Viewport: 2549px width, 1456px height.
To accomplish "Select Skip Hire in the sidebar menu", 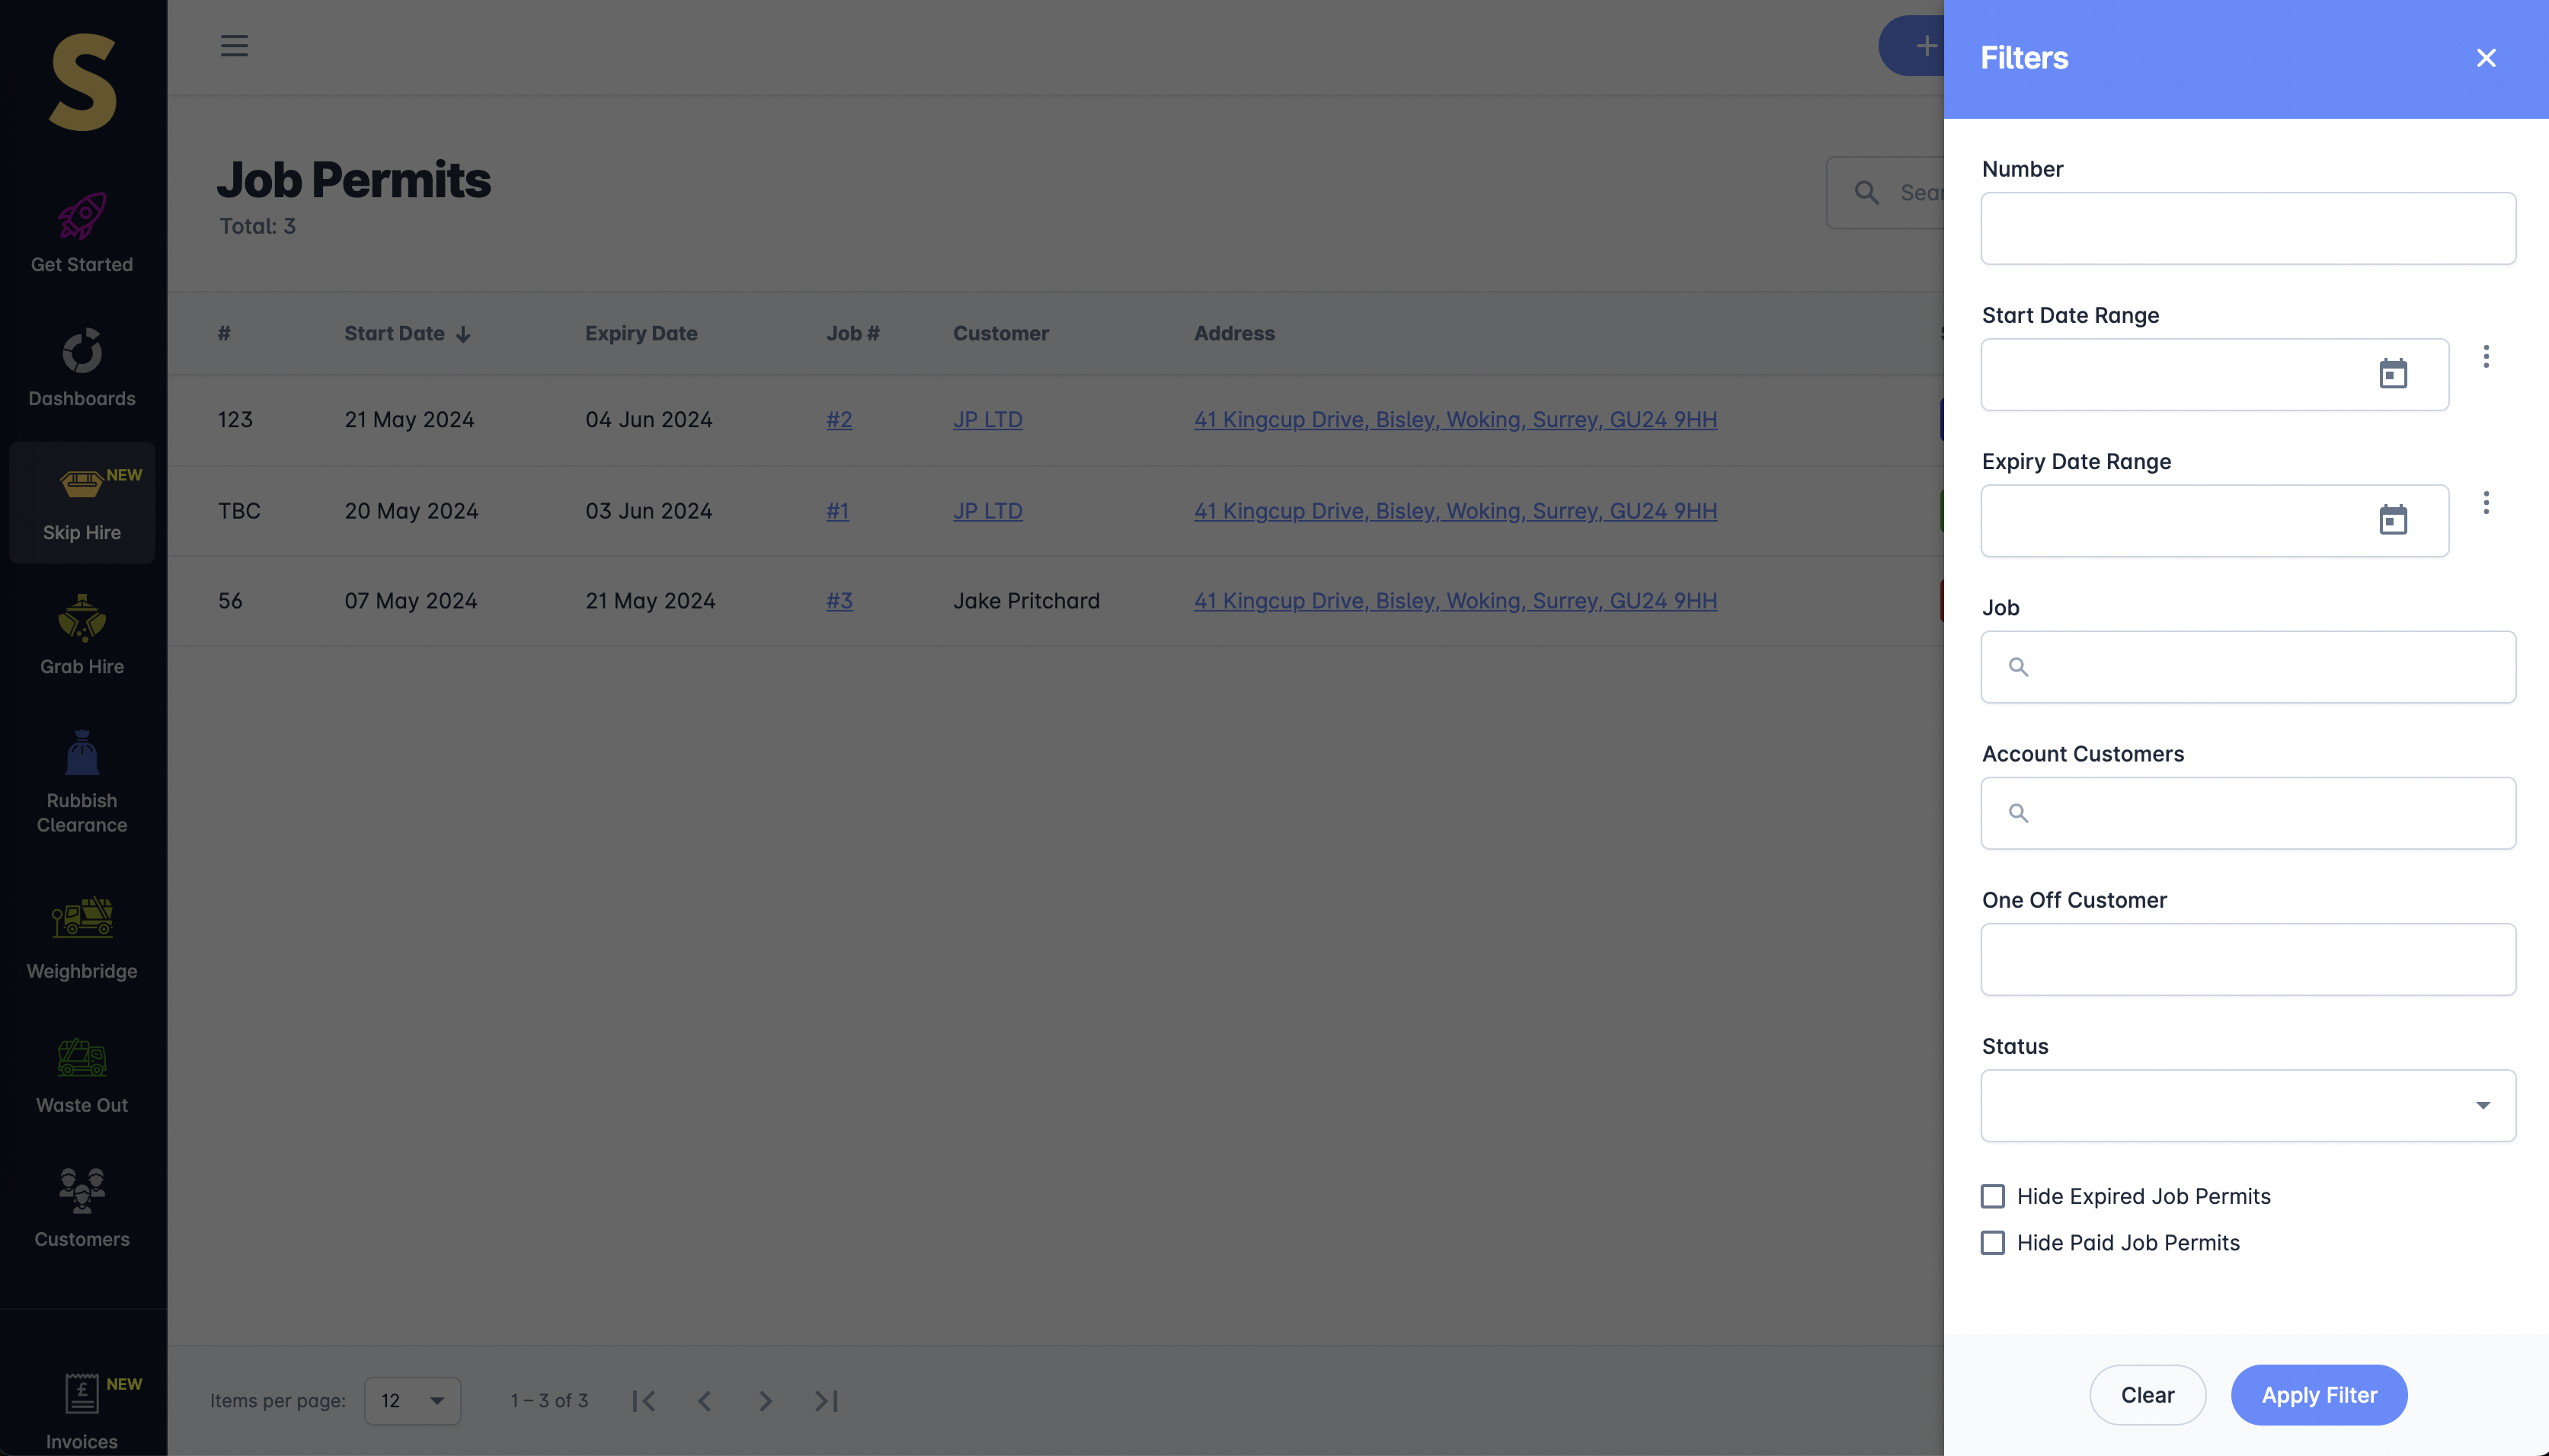I will (x=82, y=502).
